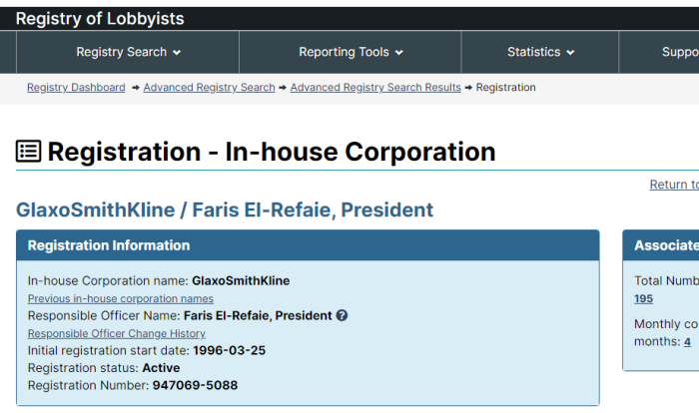Screen dimensions: 699x413
Task: Open Advanced Registry Search breadcrumb
Action: coord(209,88)
